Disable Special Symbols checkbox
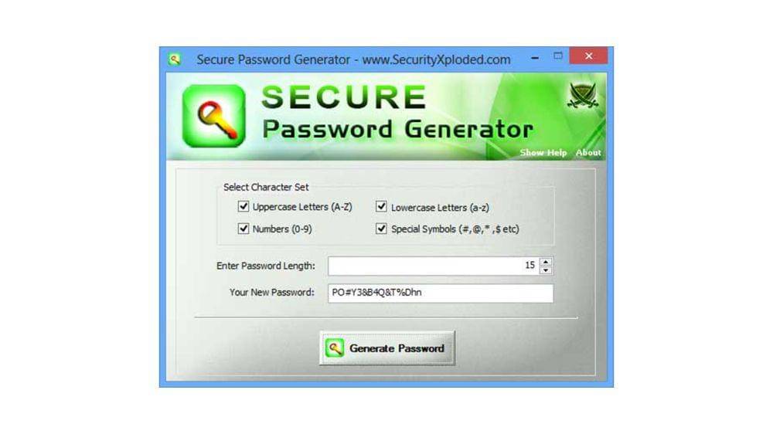 pyautogui.click(x=381, y=229)
